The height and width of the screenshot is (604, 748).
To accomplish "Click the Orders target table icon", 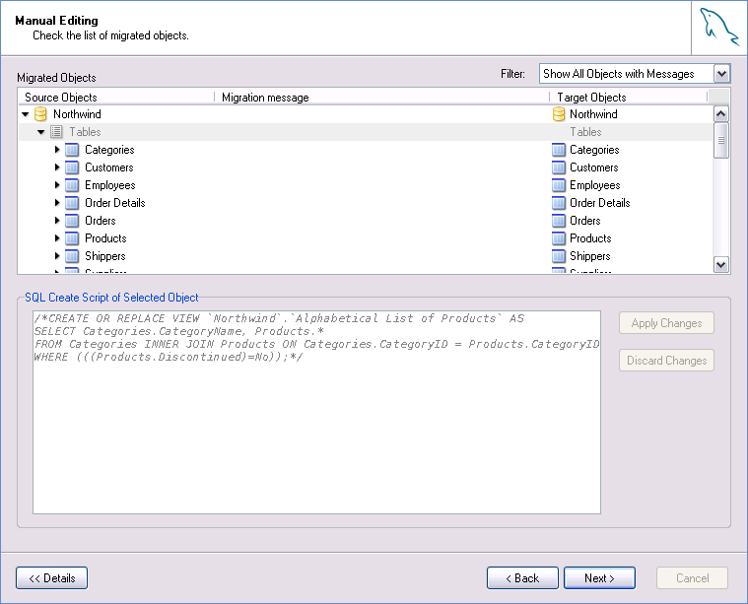I will click(x=559, y=221).
